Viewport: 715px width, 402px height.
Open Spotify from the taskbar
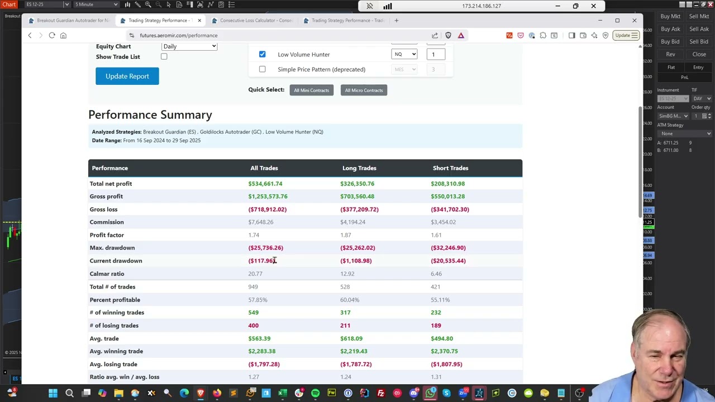point(315,394)
